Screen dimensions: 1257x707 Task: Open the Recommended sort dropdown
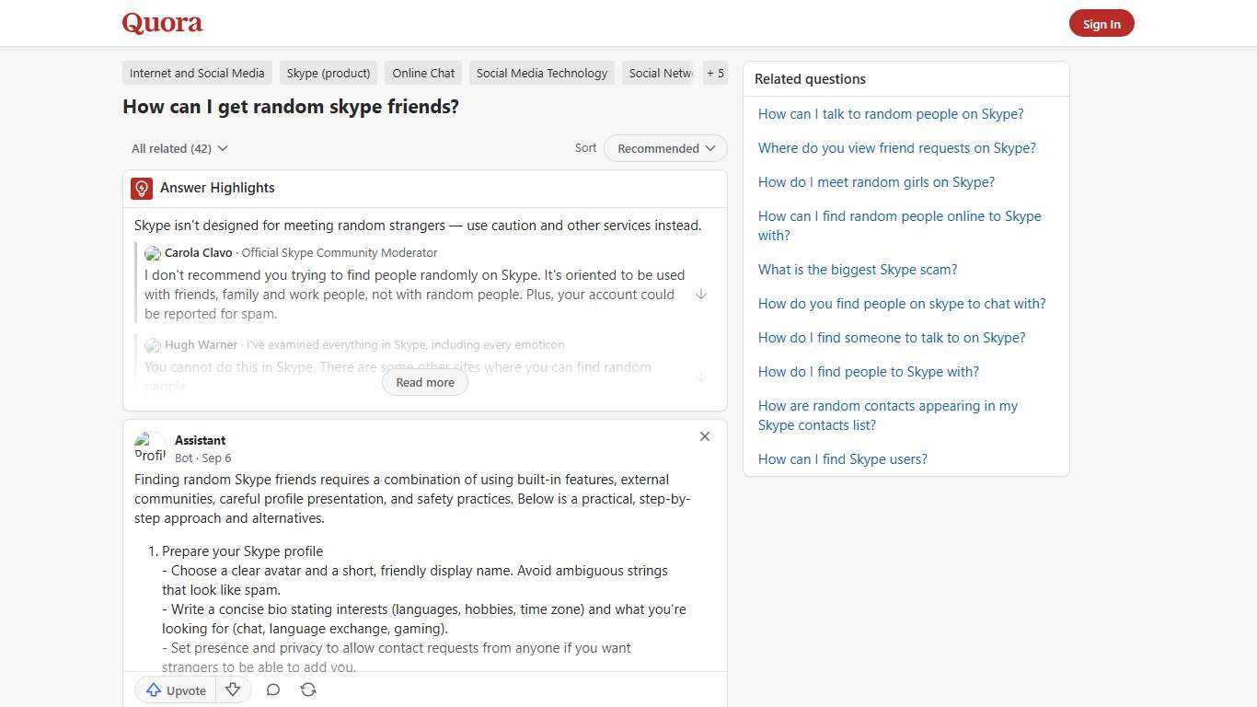coord(664,148)
